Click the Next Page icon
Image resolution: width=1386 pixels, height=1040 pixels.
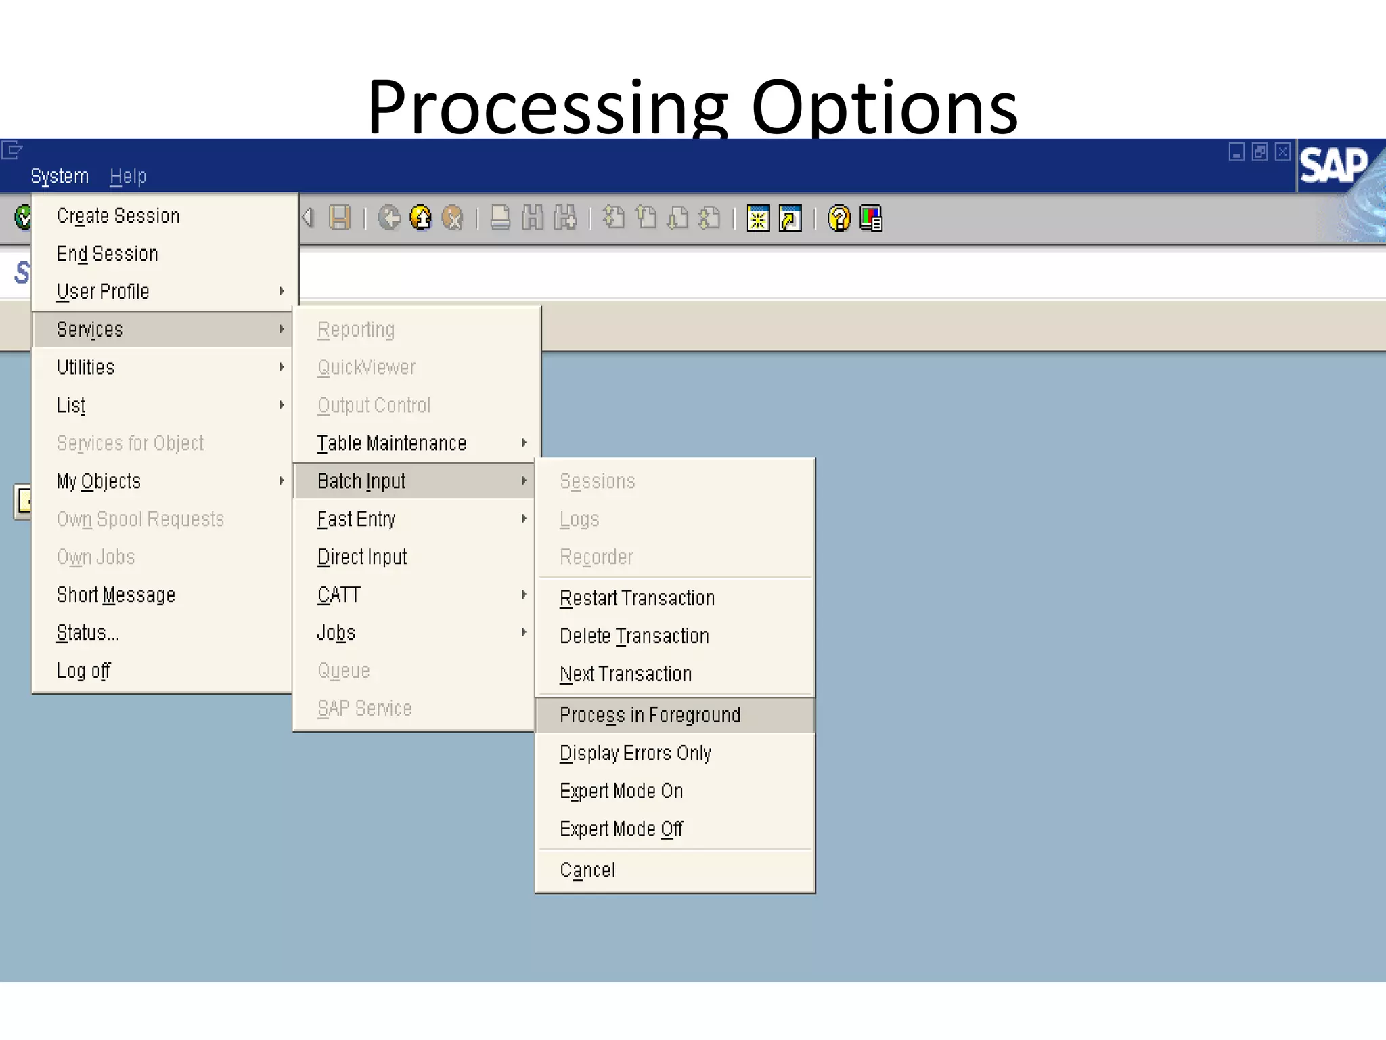tap(677, 218)
